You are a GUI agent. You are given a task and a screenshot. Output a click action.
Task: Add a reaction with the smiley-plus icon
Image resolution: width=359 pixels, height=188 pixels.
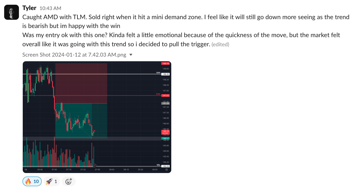(68, 182)
